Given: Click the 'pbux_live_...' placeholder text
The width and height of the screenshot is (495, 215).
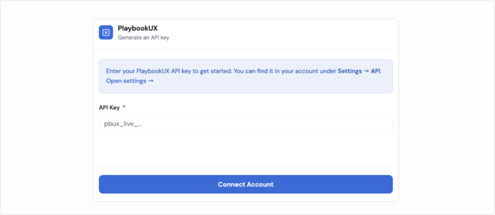Looking at the screenshot, I should [123, 124].
